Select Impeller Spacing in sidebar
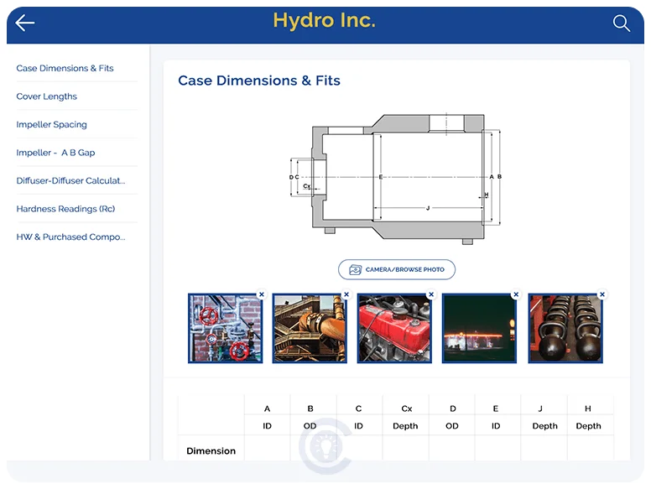Screen dimensions: 651x489 pyautogui.click(x=51, y=124)
